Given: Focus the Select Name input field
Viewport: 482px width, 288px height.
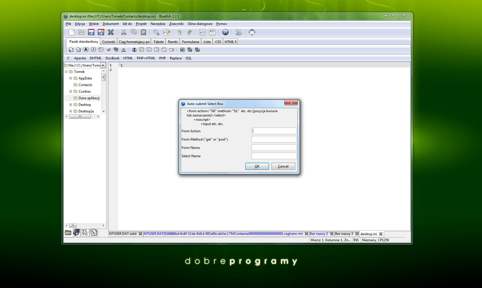Looking at the screenshot, I should 274,156.
